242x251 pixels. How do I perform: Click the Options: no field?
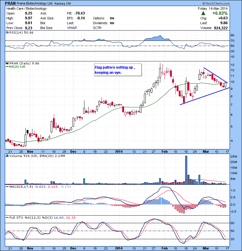point(103,18)
